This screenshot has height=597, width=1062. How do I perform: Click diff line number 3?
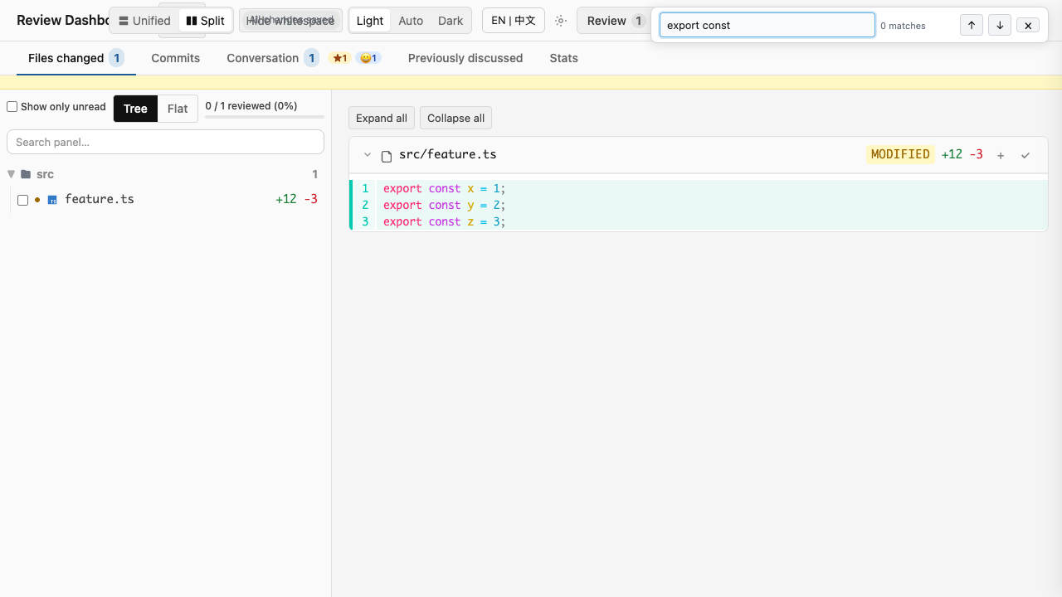click(365, 221)
